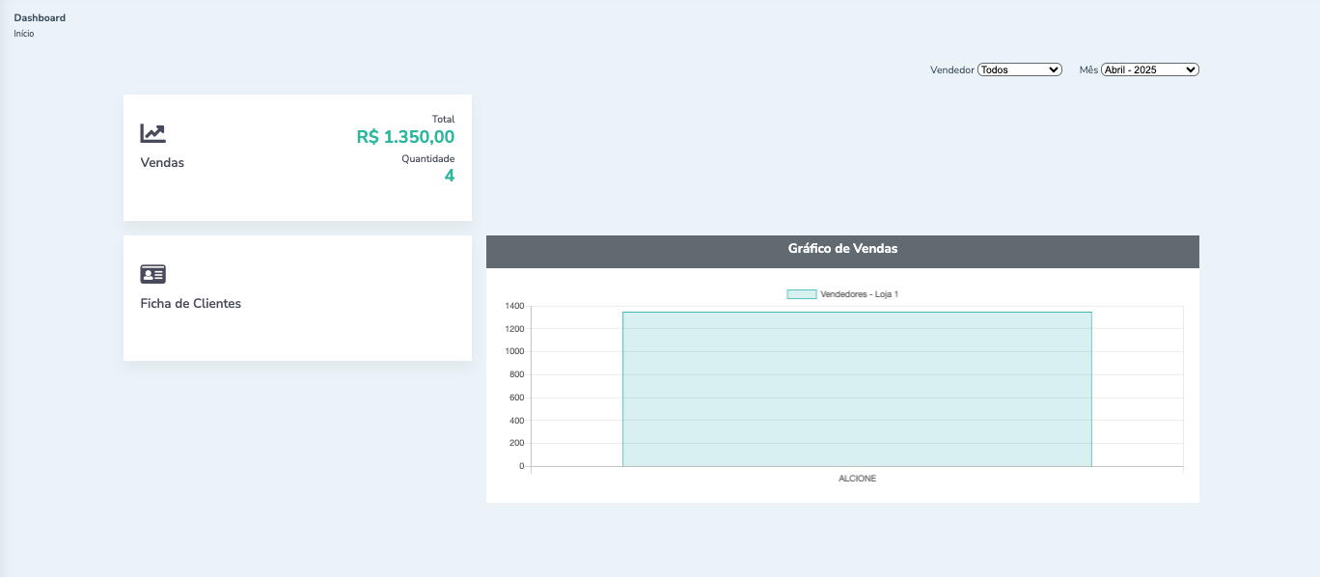This screenshot has width=1320, height=577.
Task: Click the Ficha de Clientes ID card icon
Action: click(x=152, y=274)
